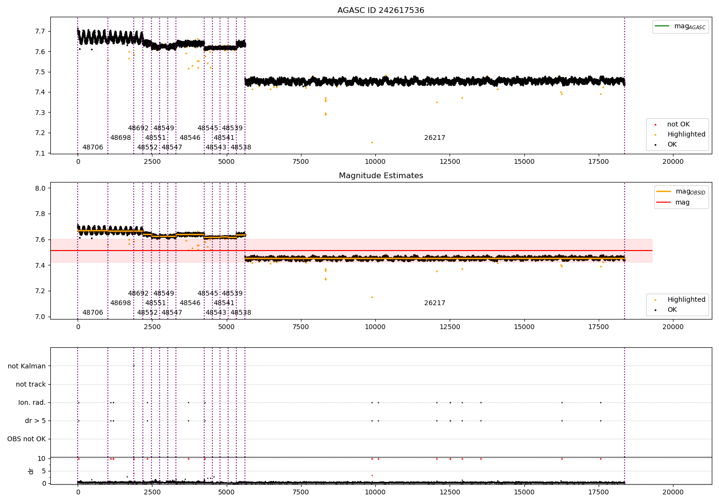Click the 7.7 tick on the top plot axis
This screenshot has width=719, height=503.
click(40, 32)
